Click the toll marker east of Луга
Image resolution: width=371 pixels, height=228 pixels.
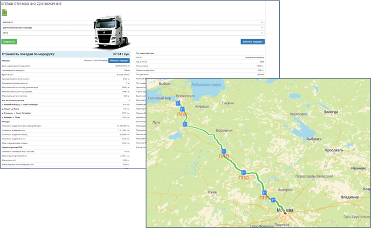coord(184,124)
